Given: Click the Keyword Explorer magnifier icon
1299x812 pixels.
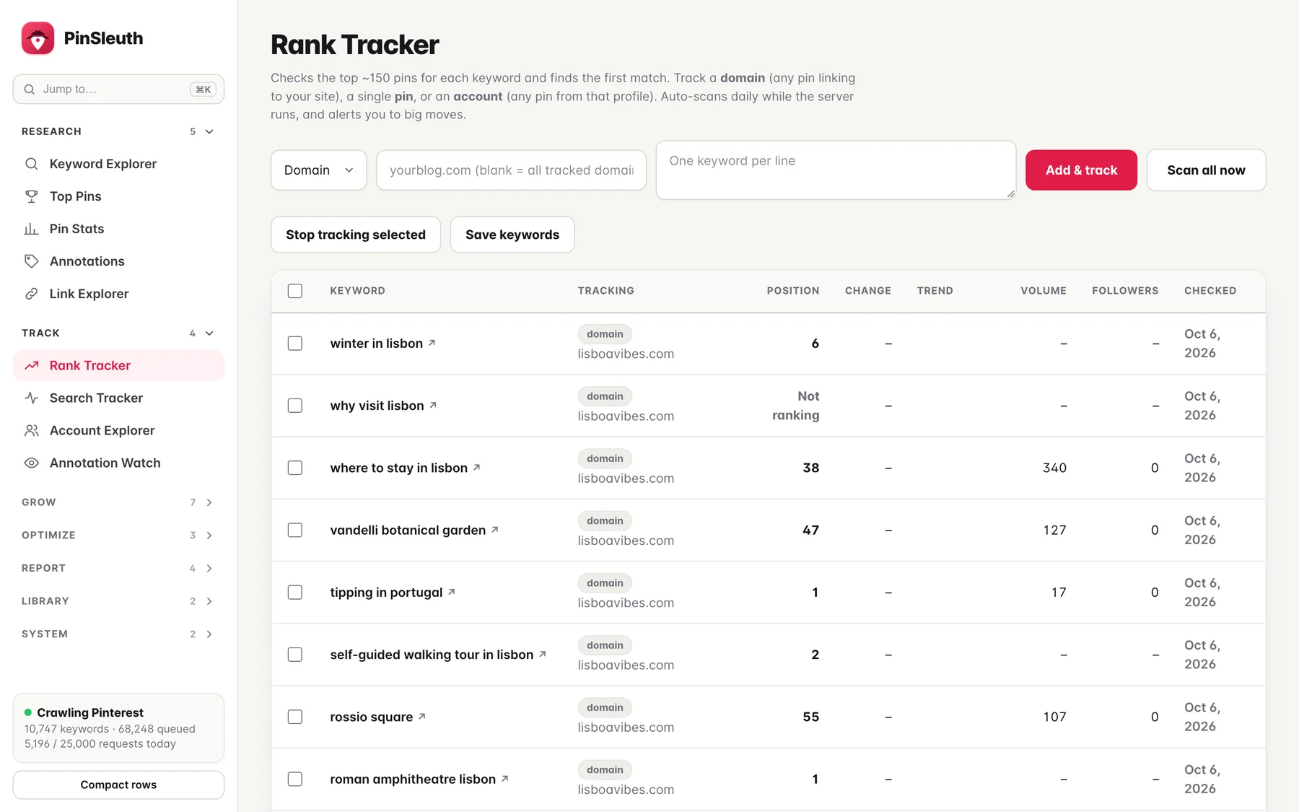Looking at the screenshot, I should point(31,164).
